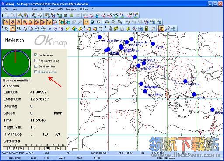
Task: Click the zoom in magnifier icon
Action: [x=107, y=22]
